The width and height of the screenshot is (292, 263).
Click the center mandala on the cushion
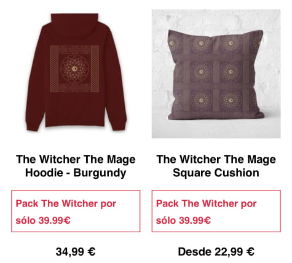tap(201, 72)
